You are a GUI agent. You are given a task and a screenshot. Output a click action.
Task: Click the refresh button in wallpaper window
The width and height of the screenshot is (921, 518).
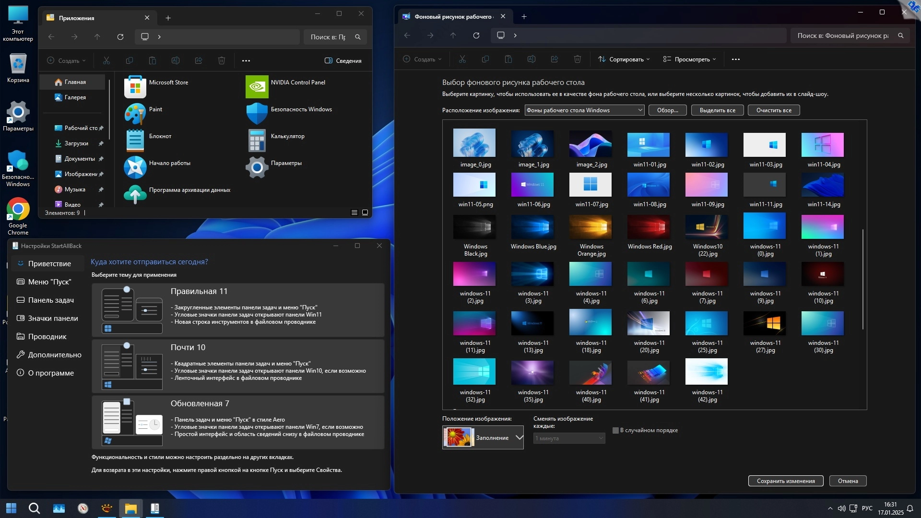click(x=476, y=35)
